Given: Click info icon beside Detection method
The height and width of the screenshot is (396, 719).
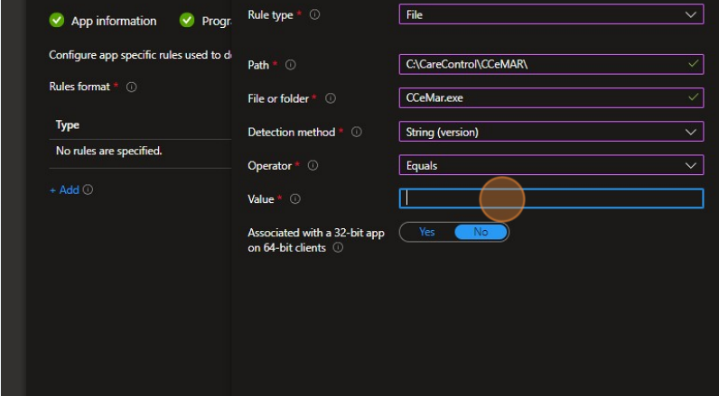Looking at the screenshot, I should coord(356,133).
